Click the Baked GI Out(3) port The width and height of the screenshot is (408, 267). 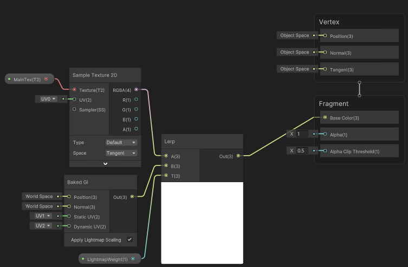click(132, 197)
